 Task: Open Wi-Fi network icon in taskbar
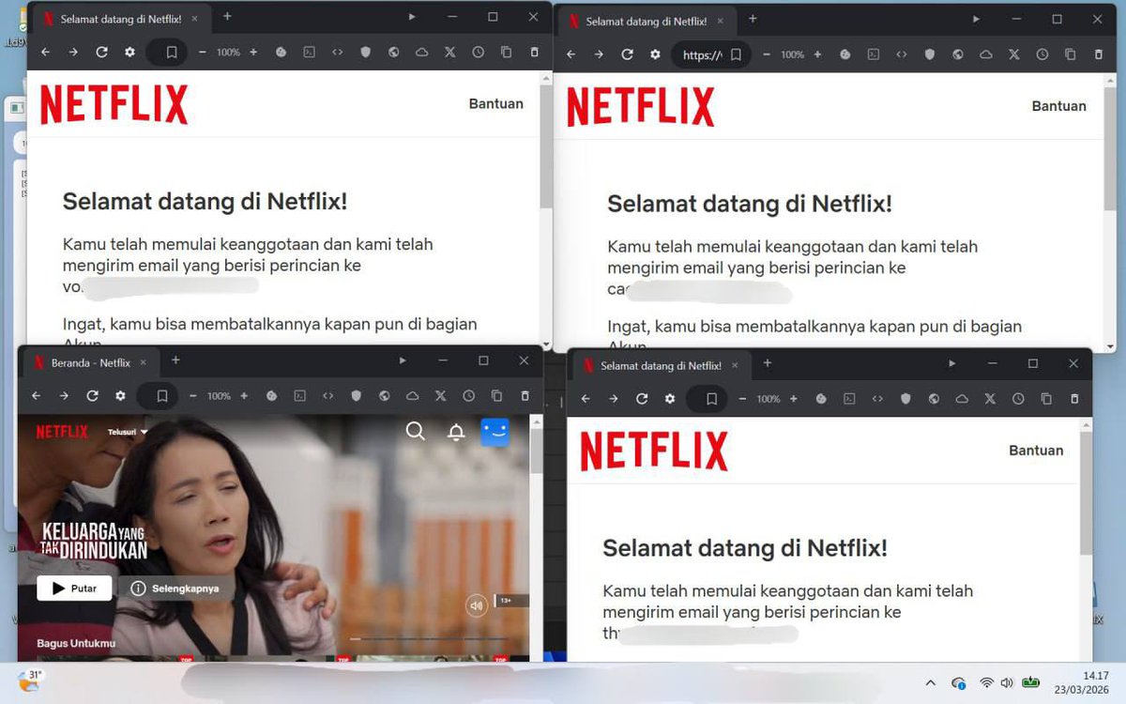pos(986,683)
